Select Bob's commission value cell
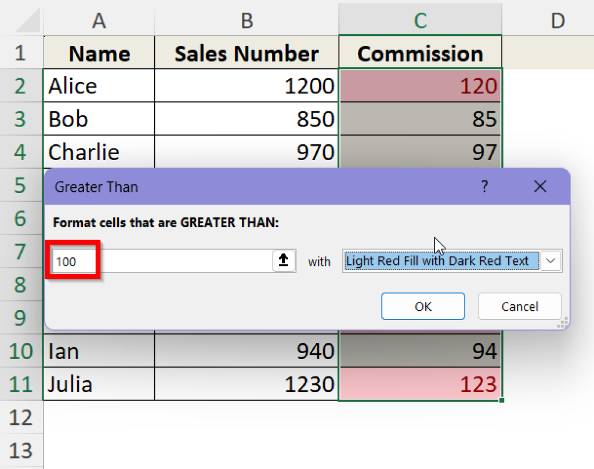594x469 pixels. tap(420, 118)
